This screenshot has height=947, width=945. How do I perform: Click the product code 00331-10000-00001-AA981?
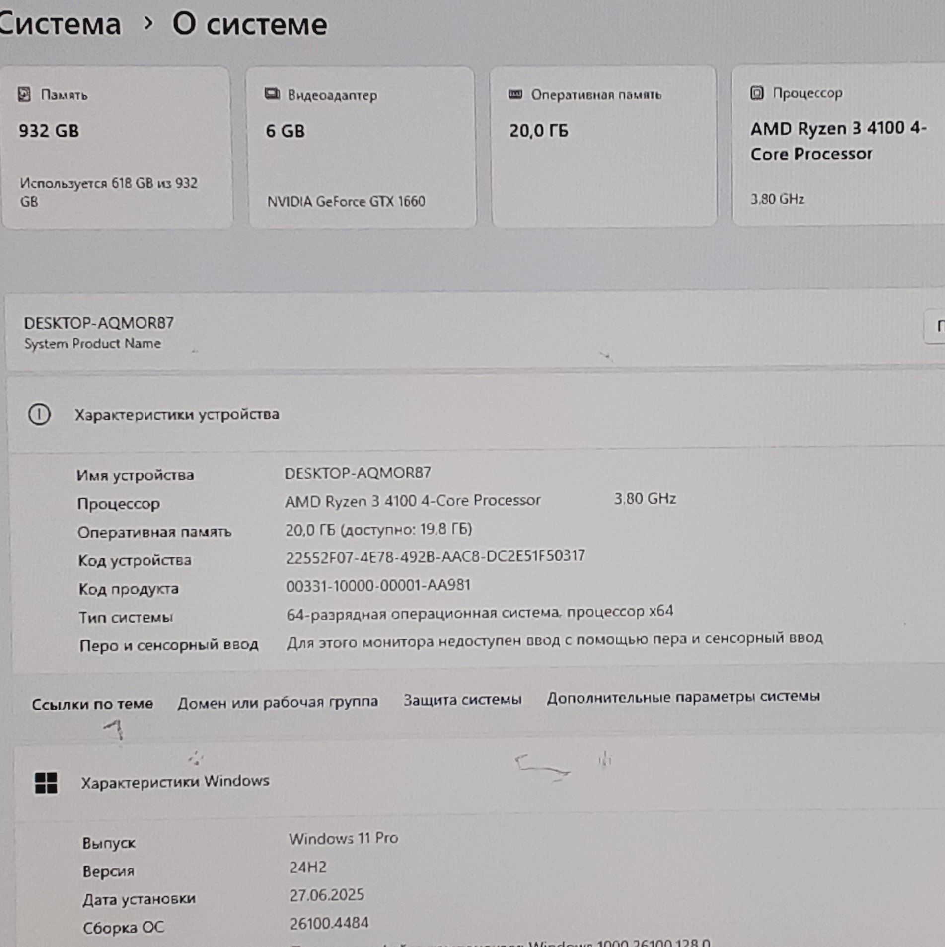[378, 585]
